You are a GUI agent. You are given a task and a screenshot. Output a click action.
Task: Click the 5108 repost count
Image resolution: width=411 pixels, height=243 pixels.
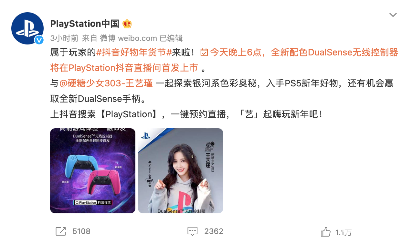click(x=81, y=231)
